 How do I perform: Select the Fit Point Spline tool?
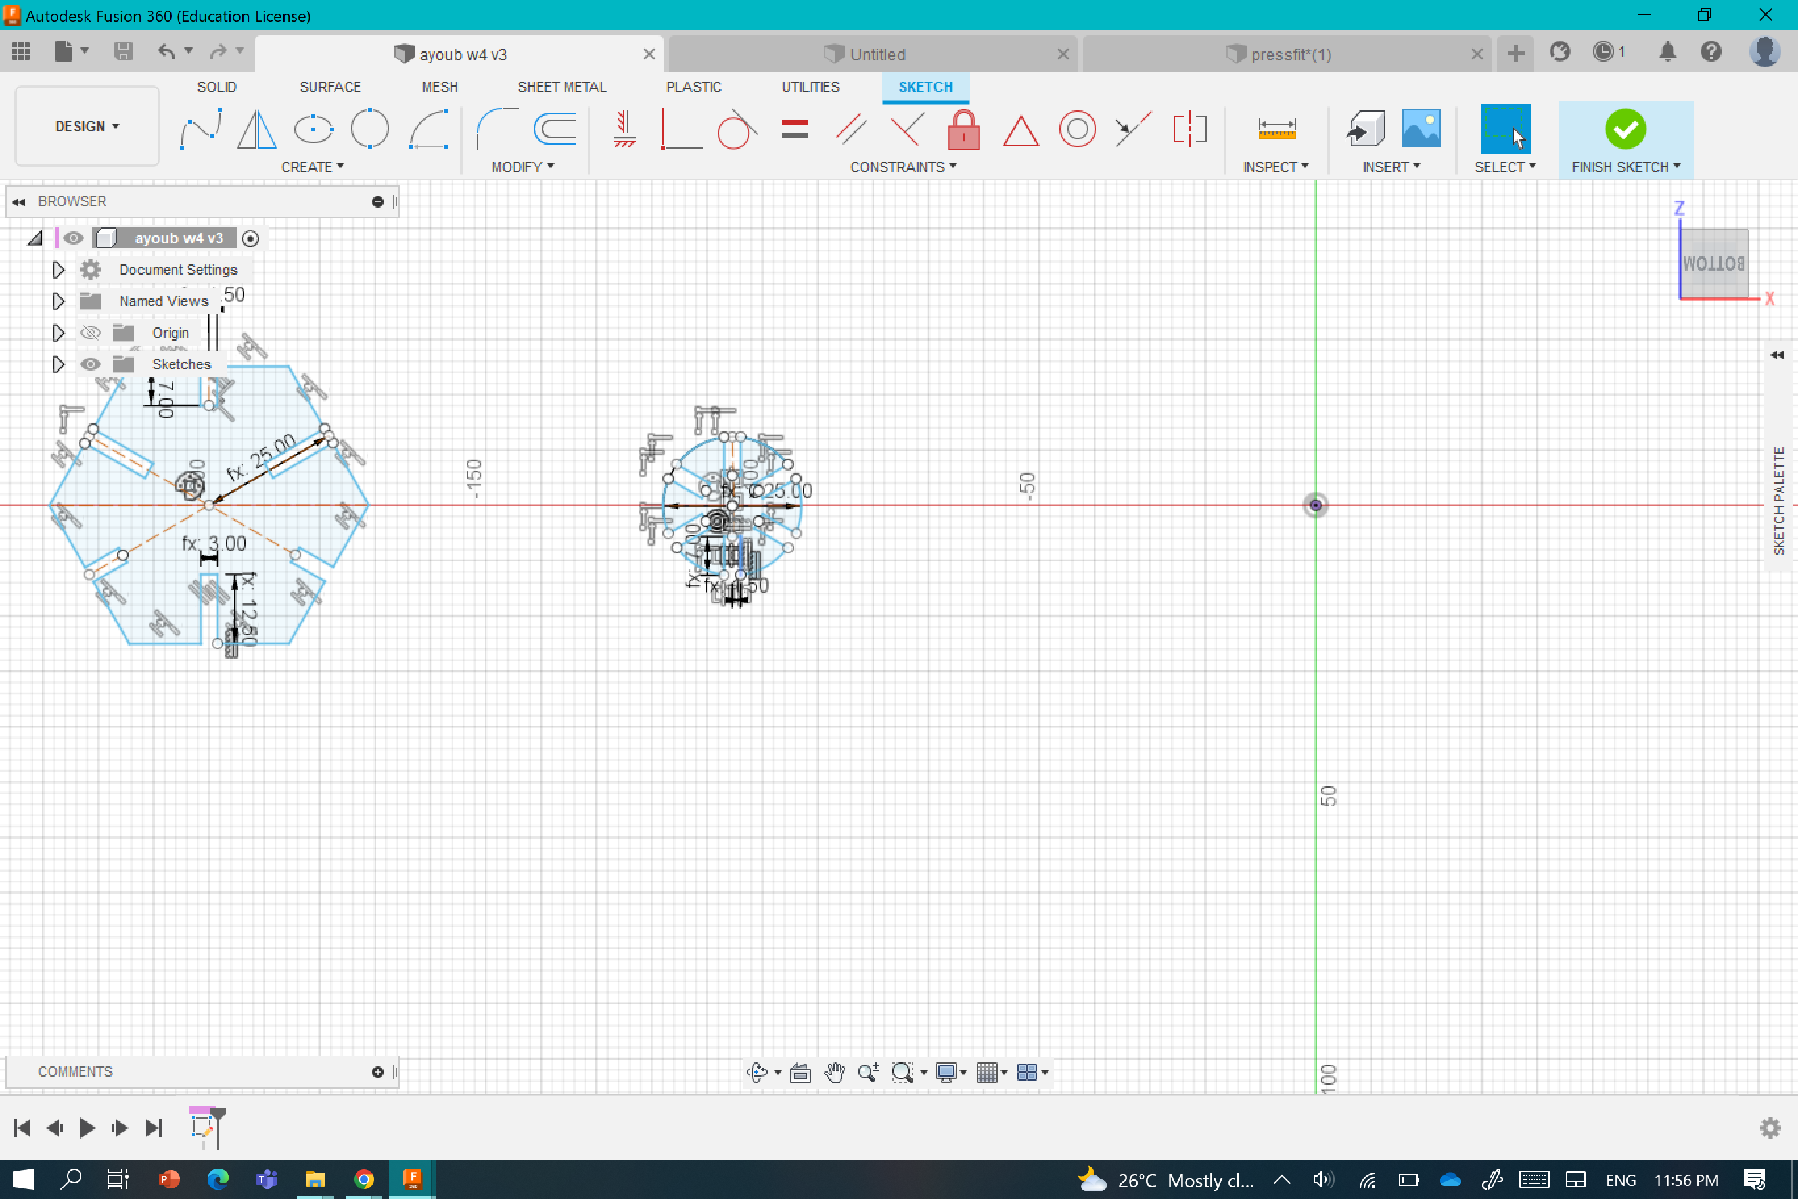[201, 128]
